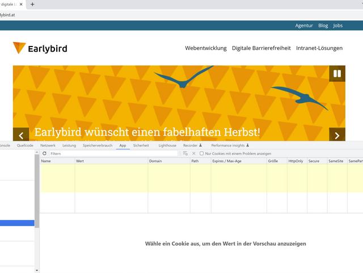Sort by HttpOnly column header
This screenshot has width=363, height=273.
coord(297,161)
